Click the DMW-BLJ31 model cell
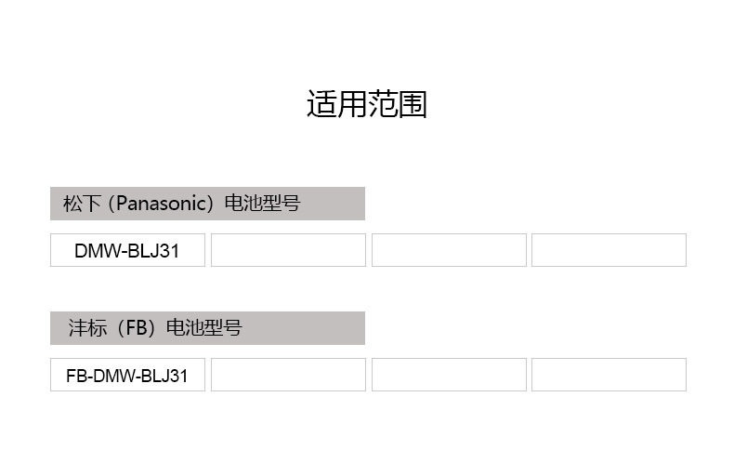The image size is (734, 463). [127, 250]
